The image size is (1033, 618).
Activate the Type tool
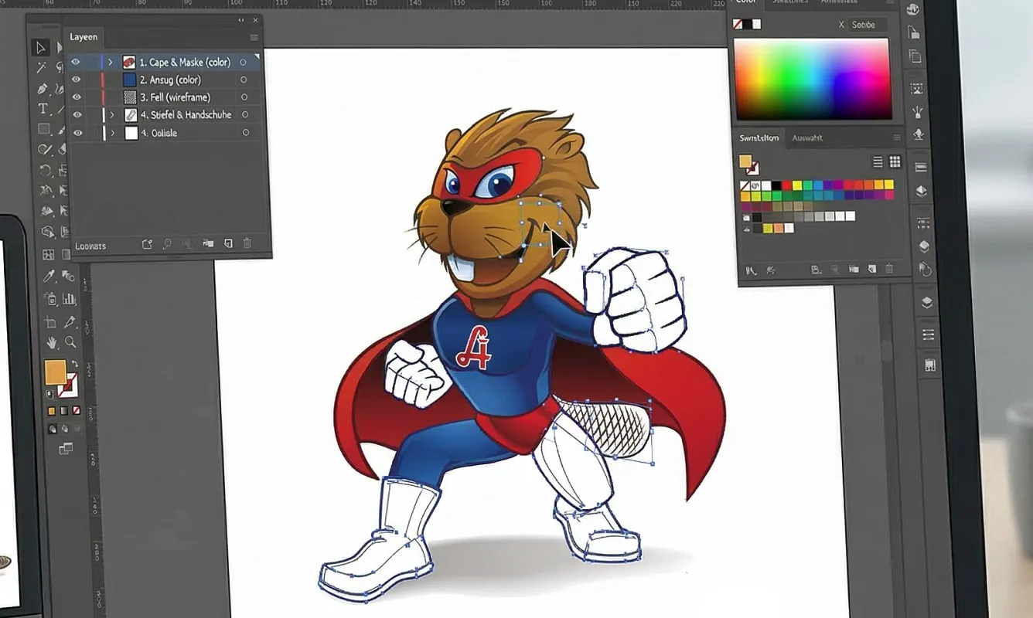(43, 109)
